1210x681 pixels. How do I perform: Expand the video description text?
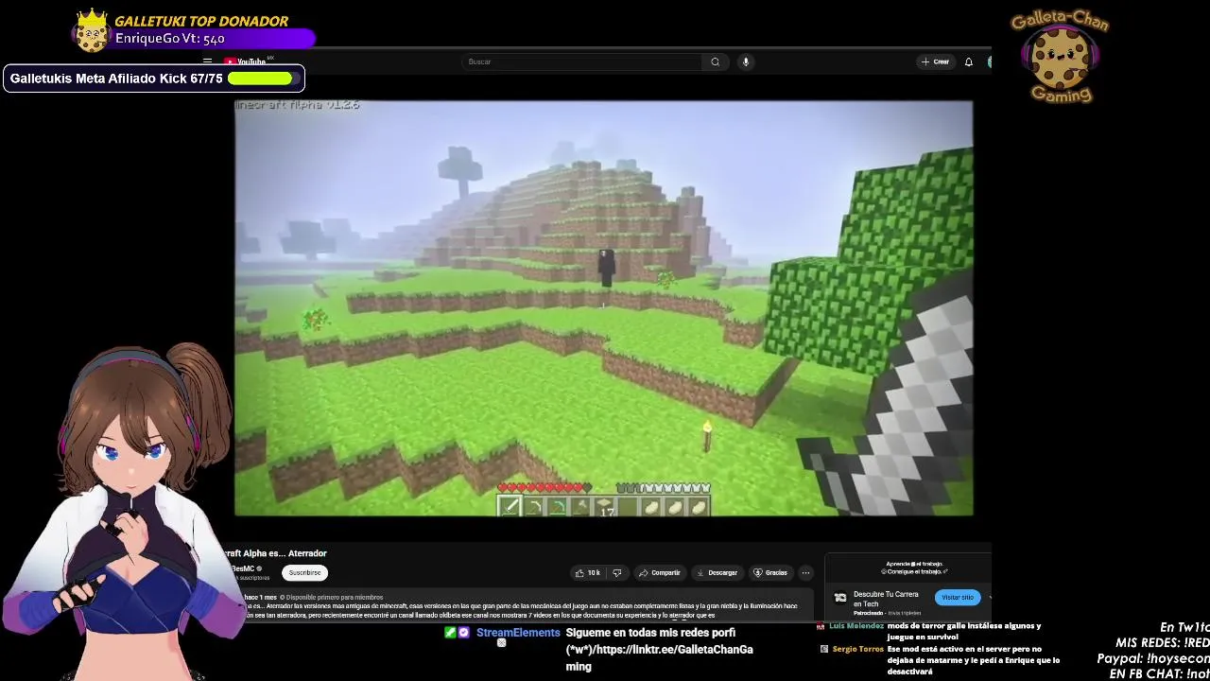click(520, 610)
